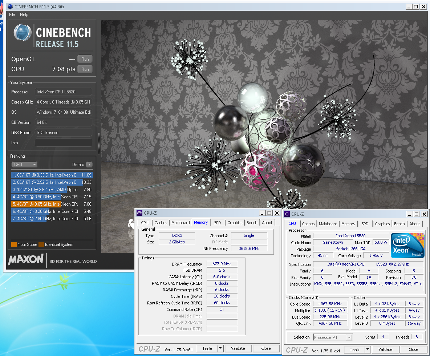Select About tab in right CPU-Z window
Viewport: 430px width, 356px height.
click(415, 224)
